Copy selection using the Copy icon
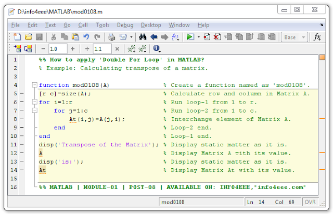The height and width of the screenshot is (214, 333). 65,37
